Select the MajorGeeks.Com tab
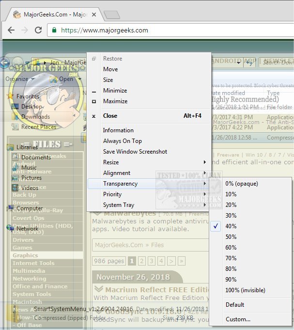294x330 pixels. (x=55, y=15)
